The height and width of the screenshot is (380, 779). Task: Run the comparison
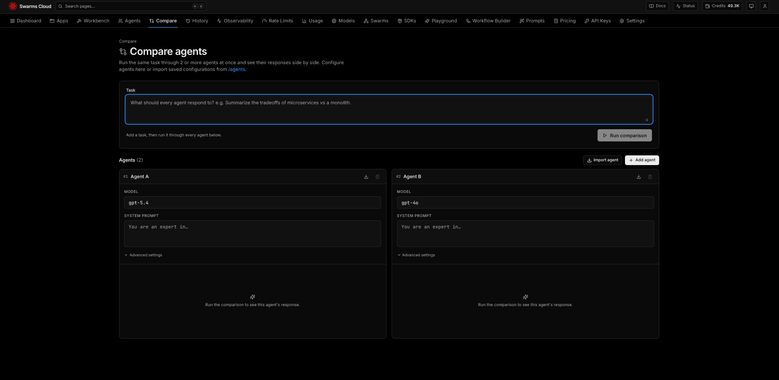coord(625,136)
